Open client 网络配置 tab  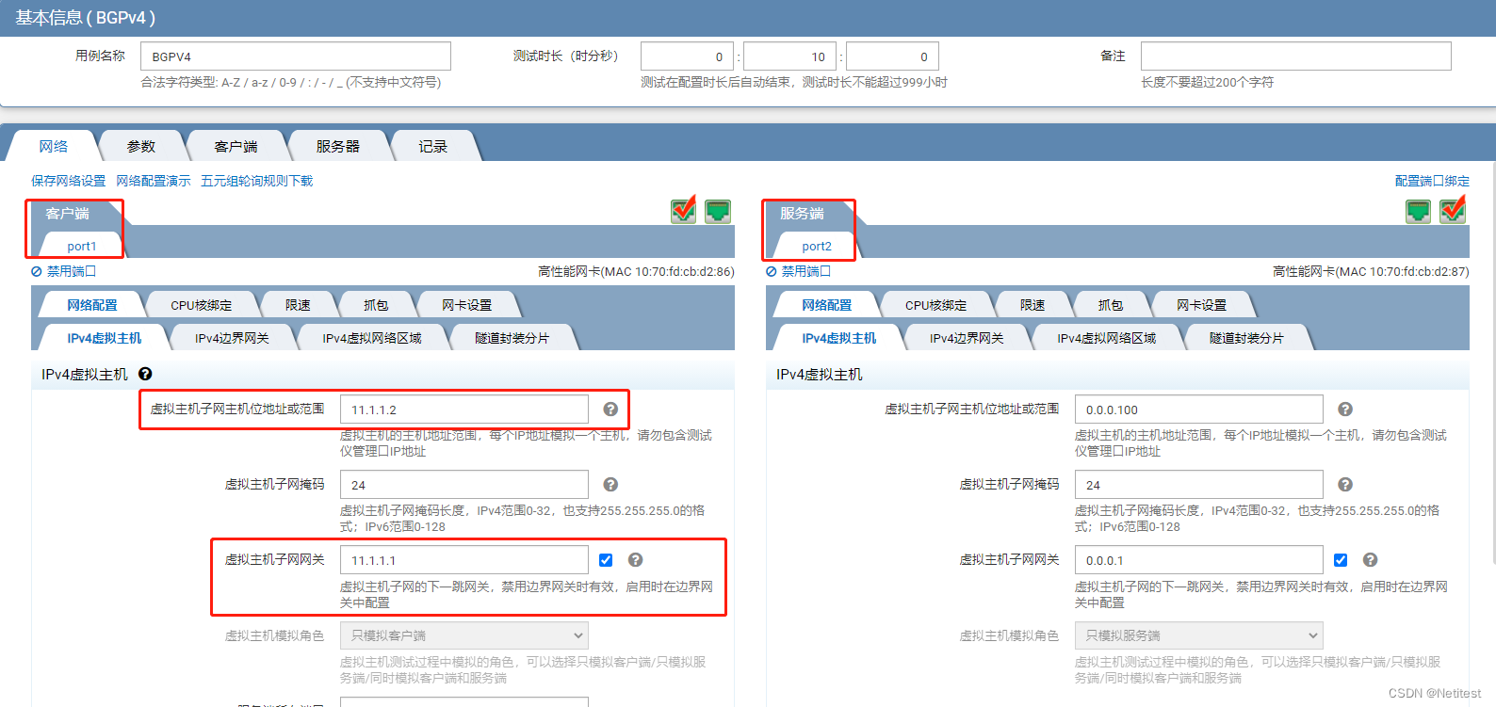[x=92, y=305]
